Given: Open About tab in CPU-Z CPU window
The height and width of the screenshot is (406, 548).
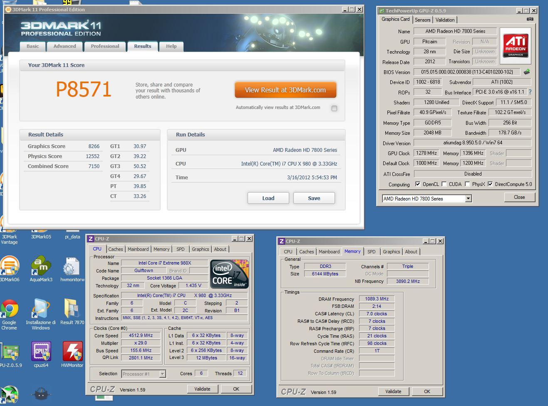Looking at the screenshot, I should point(220,249).
